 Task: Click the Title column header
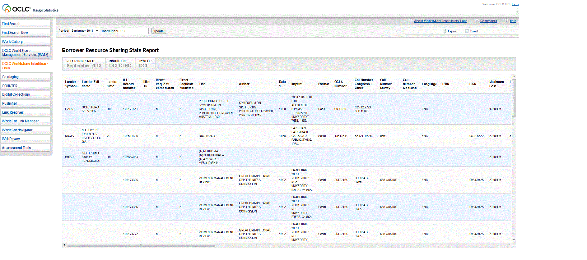point(202,84)
